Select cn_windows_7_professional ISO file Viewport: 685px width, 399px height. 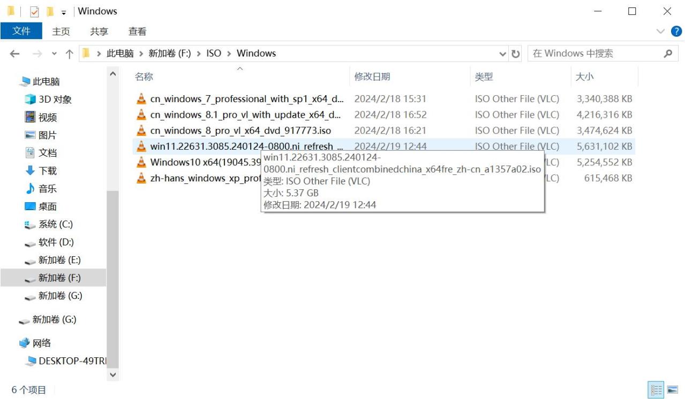click(246, 99)
